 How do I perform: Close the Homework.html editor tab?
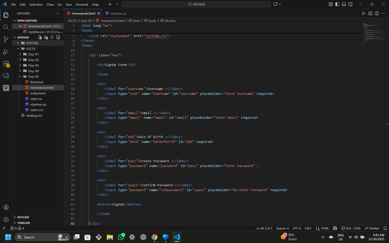(99, 13)
